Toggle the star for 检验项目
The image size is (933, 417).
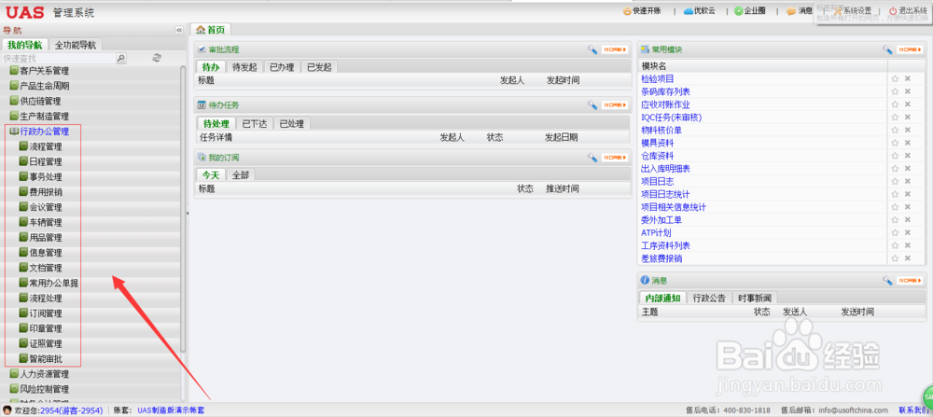(895, 78)
